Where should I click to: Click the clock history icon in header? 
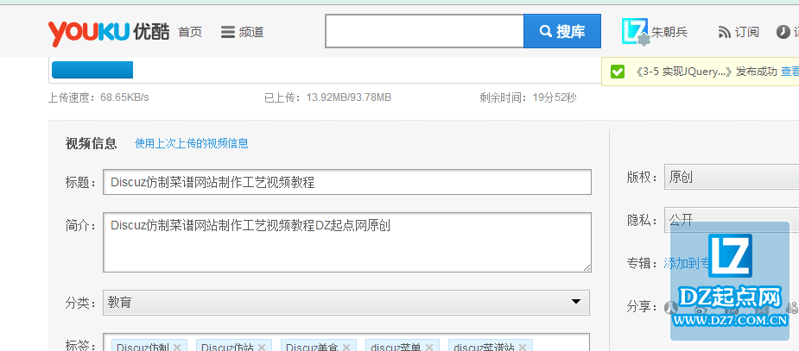point(783,32)
